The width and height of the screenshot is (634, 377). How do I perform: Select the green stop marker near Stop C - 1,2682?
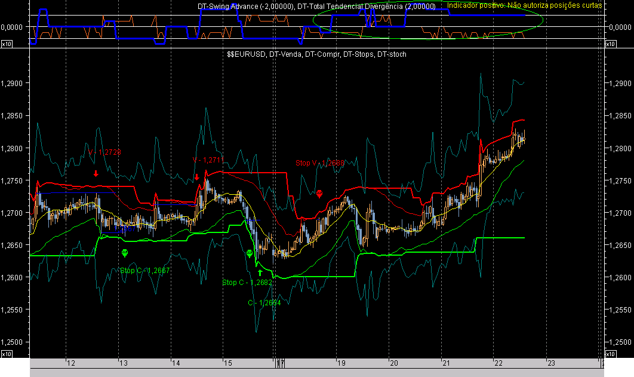249,253
